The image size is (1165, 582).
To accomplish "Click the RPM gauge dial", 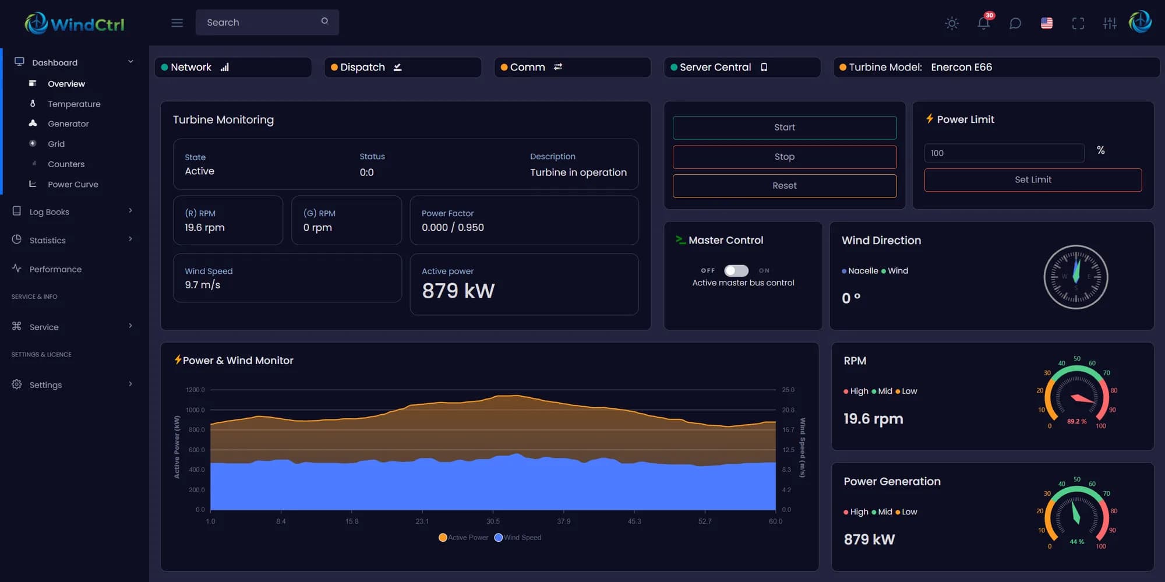I will [1076, 394].
